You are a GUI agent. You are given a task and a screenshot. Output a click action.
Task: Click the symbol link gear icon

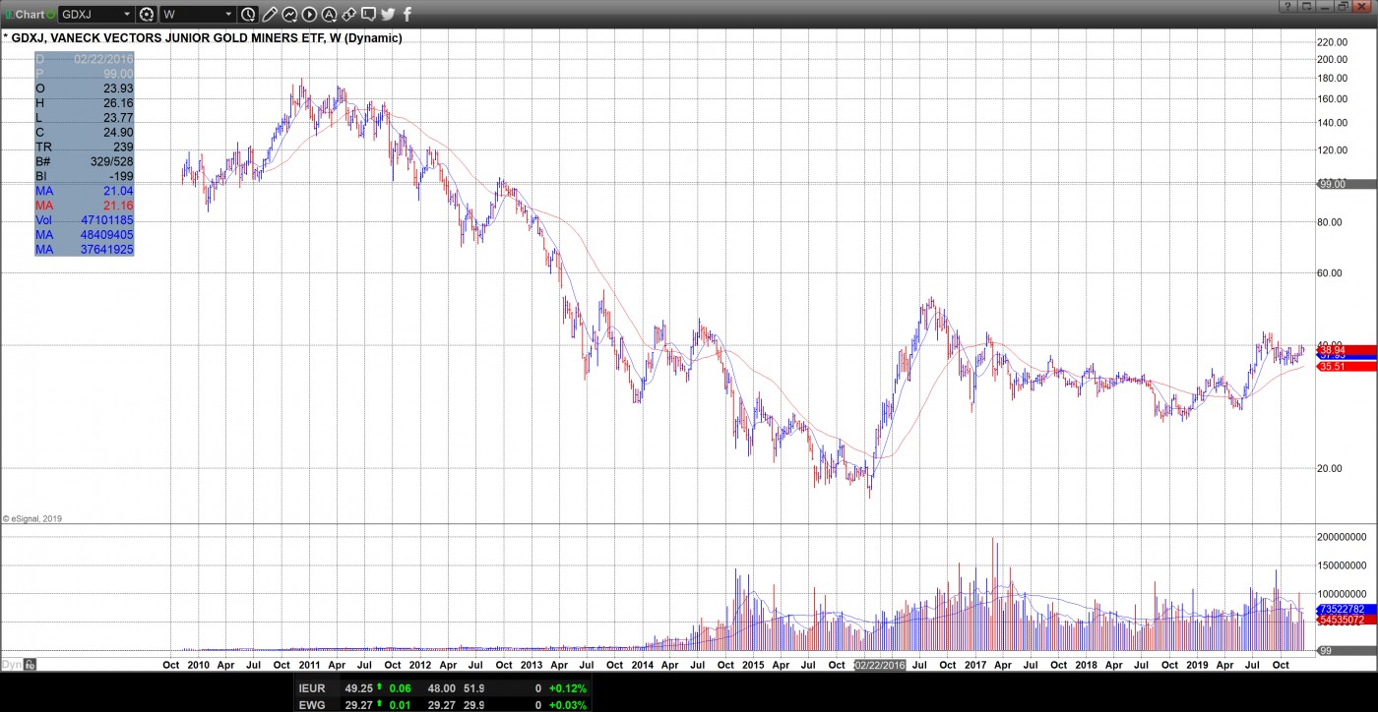click(147, 15)
